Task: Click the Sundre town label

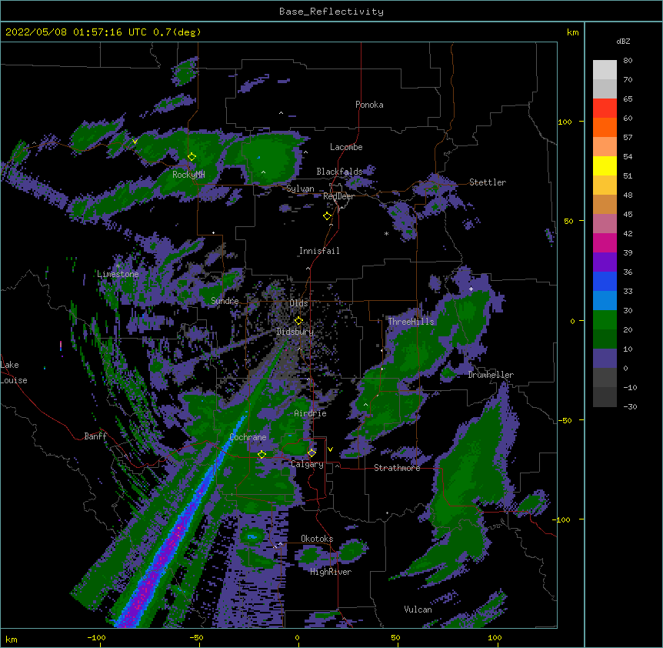Action: pos(225,301)
